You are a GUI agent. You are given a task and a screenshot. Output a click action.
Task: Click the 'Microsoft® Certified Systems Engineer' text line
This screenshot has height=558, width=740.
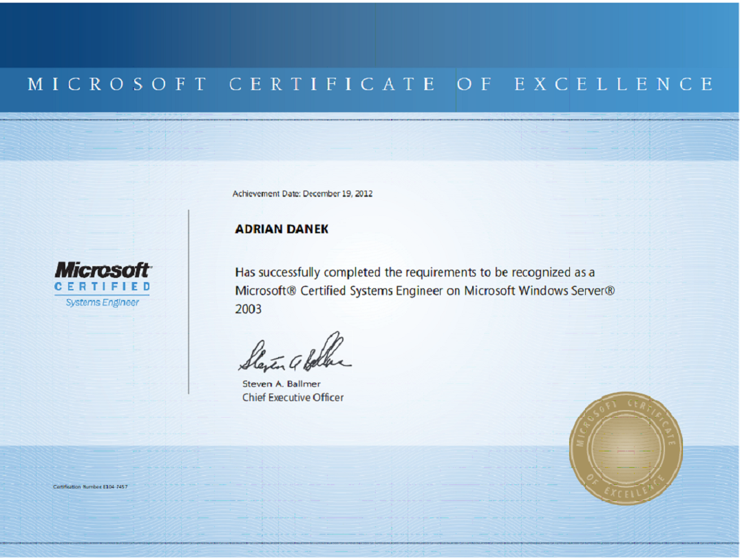339,291
